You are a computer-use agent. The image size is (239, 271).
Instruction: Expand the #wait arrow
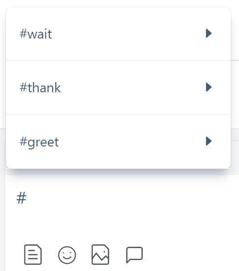(x=209, y=33)
